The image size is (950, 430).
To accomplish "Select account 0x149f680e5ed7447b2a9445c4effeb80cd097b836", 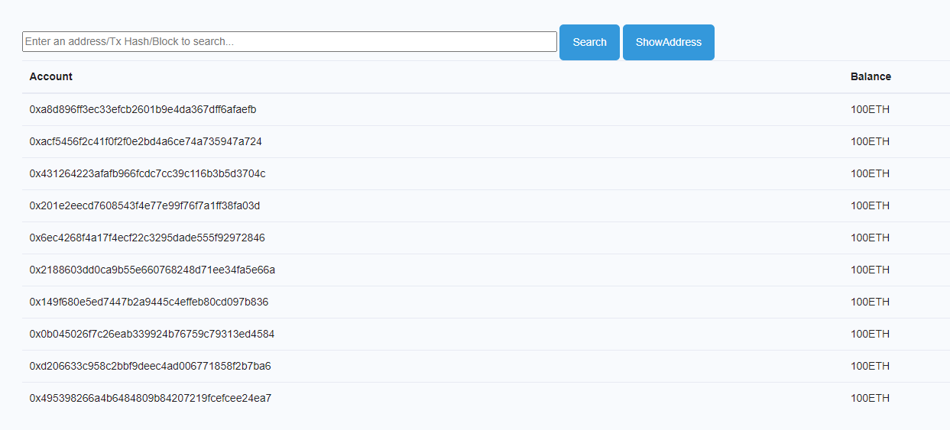I will [x=149, y=302].
